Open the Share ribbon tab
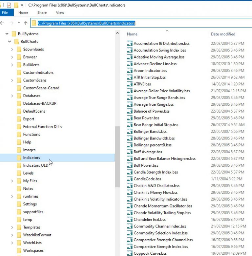 coord(42,12)
